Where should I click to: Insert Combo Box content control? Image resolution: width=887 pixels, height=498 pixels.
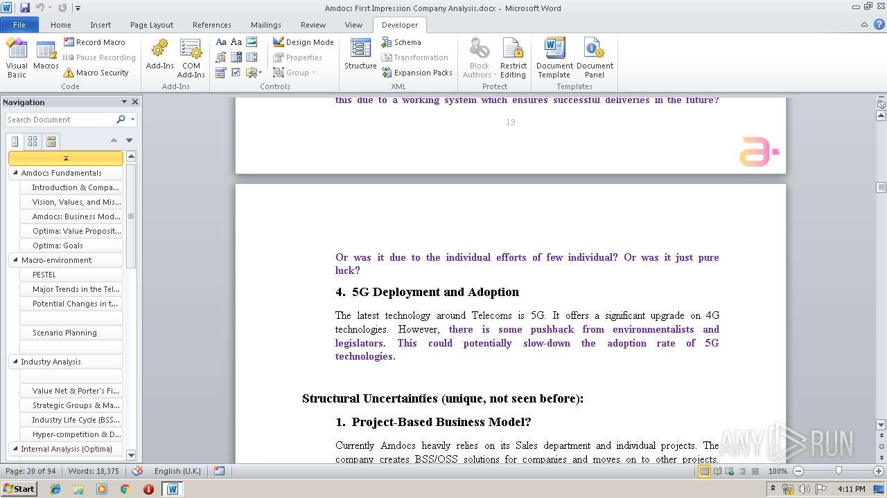[x=236, y=57]
